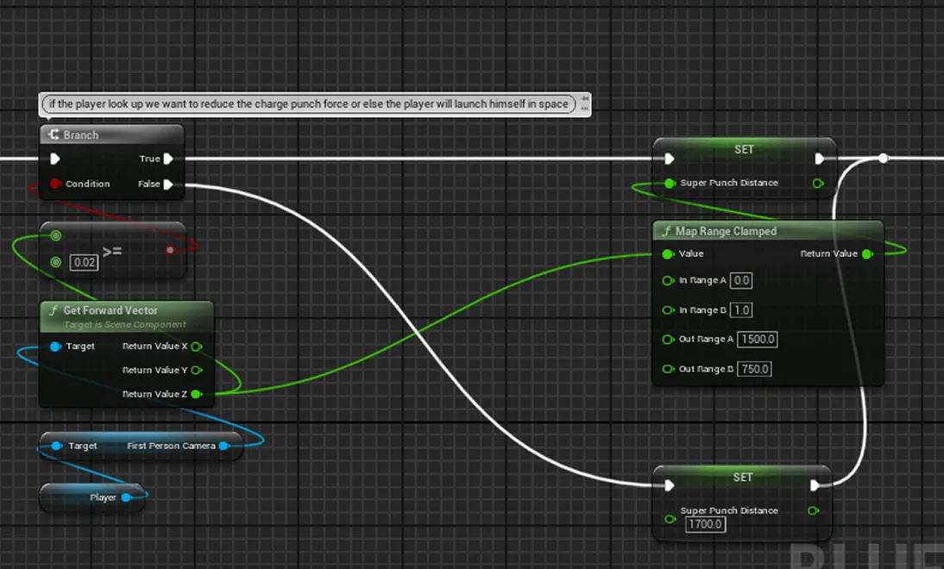
Task: Edit the Out Range B value 750.0
Action: pyautogui.click(x=754, y=369)
